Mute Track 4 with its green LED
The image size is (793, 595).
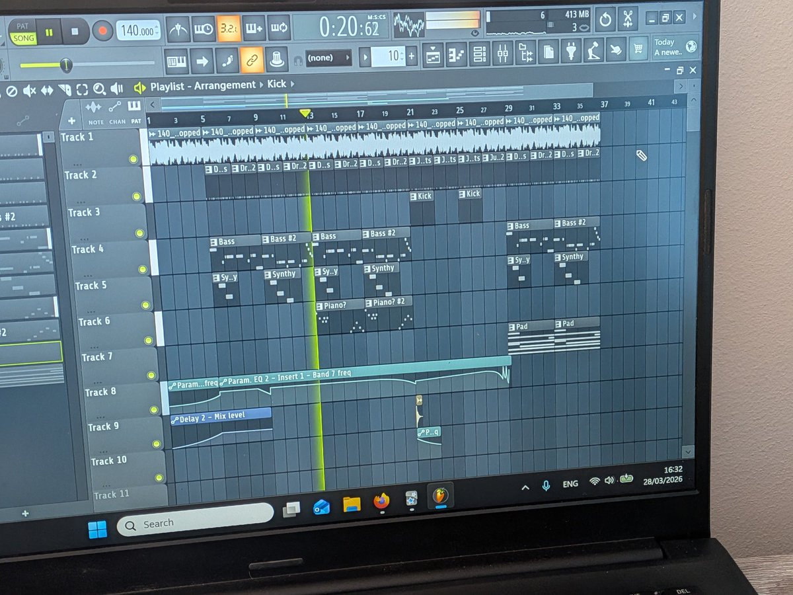pyautogui.click(x=143, y=270)
